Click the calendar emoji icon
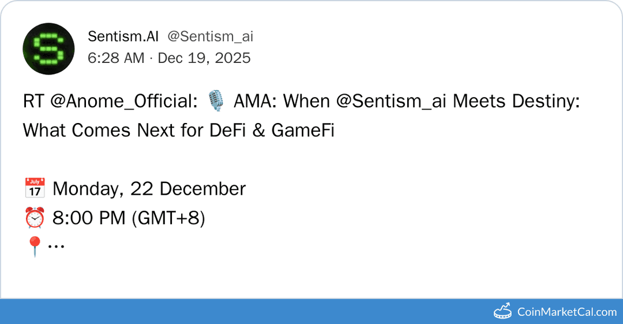Image resolution: width=623 pixels, height=324 pixels. (35, 189)
